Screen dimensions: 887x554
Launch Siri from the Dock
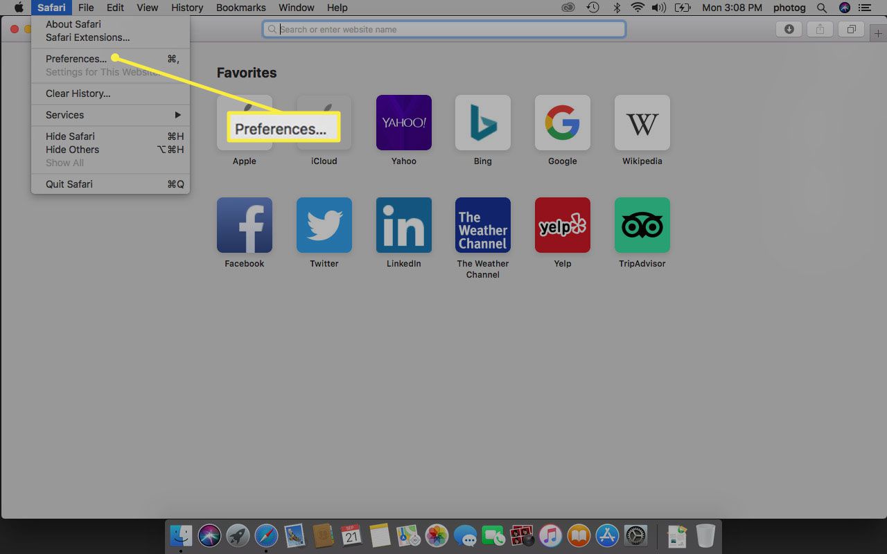[209, 535]
